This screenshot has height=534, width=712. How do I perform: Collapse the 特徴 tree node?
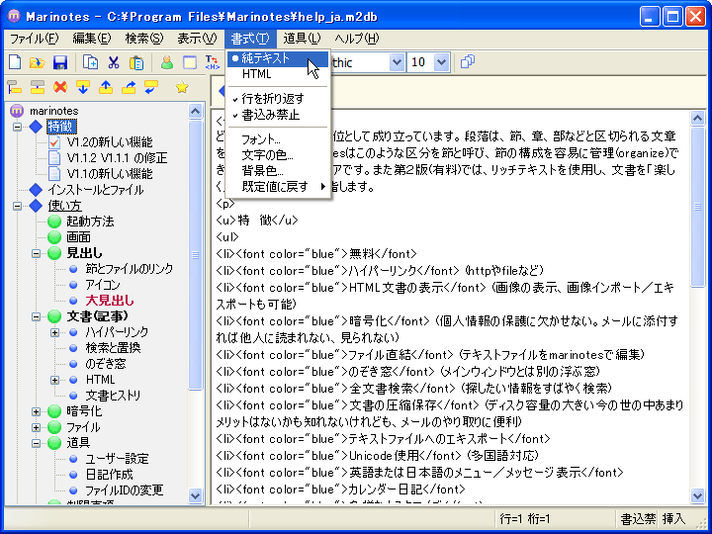pos(17,127)
